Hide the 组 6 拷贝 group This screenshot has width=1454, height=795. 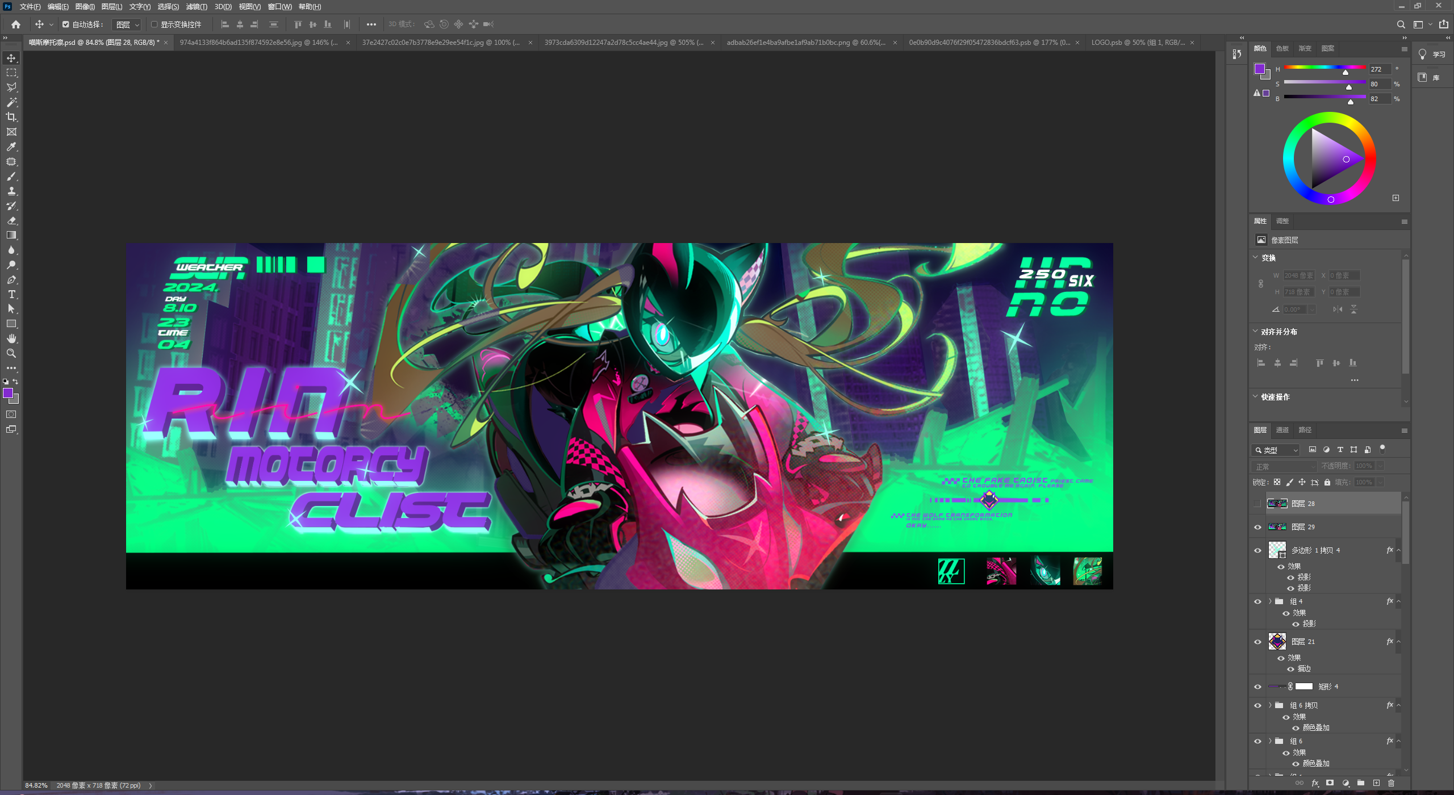tap(1257, 705)
